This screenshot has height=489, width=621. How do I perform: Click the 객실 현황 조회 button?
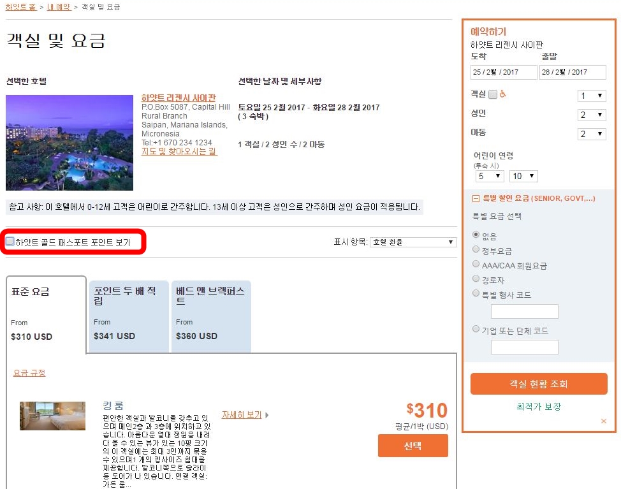coord(539,384)
